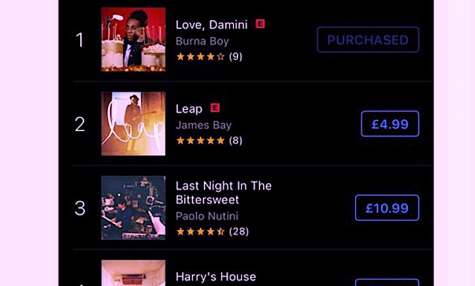The image size is (475, 286).
Task: Click the star rating under Burna Boy
Action: (x=200, y=57)
